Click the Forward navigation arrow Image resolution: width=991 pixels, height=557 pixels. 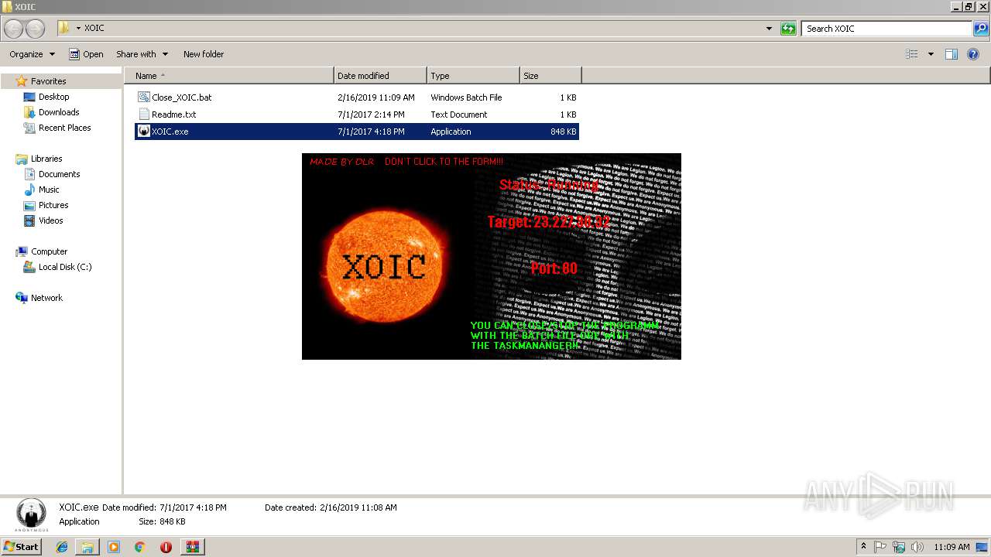point(36,29)
